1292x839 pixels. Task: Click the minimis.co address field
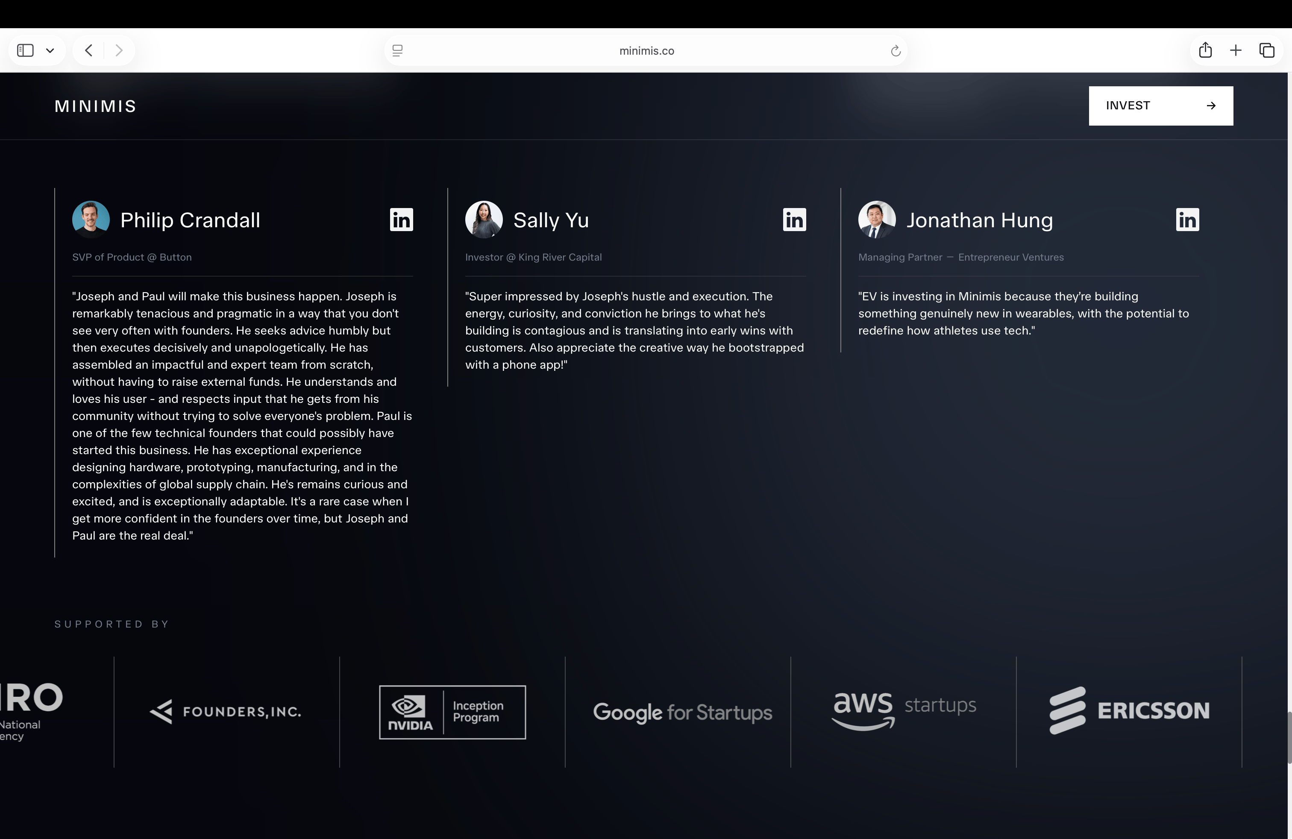click(x=646, y=50)
